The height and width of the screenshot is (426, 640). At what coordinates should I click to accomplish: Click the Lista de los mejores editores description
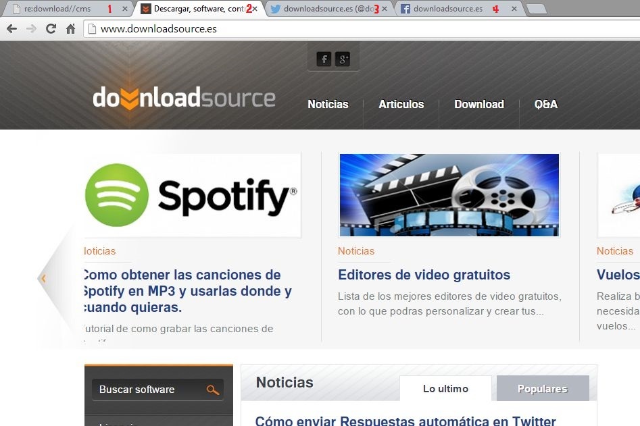(450, 304)
